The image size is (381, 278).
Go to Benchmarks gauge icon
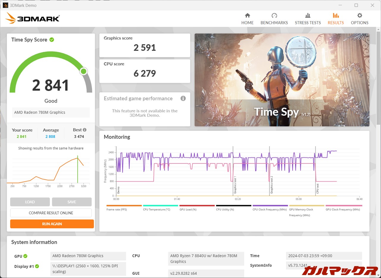coord(274,16)
